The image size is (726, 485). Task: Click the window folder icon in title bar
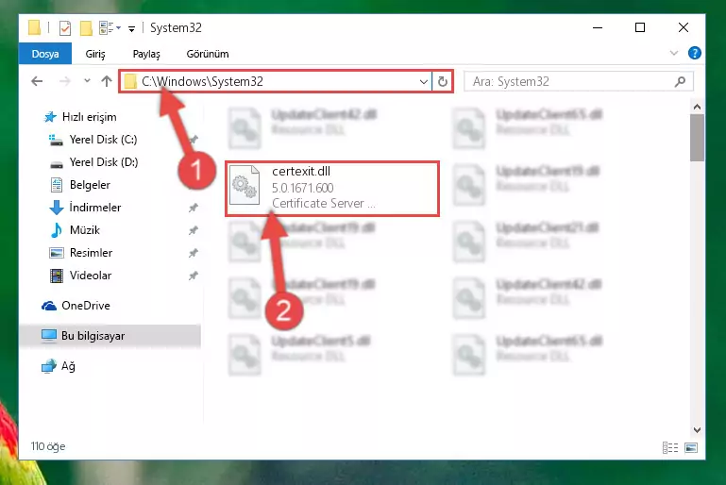(35, 27)
